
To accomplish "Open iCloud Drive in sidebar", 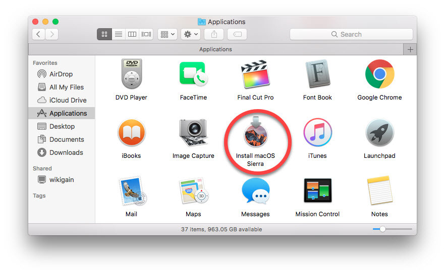I will tap(62, 100).
